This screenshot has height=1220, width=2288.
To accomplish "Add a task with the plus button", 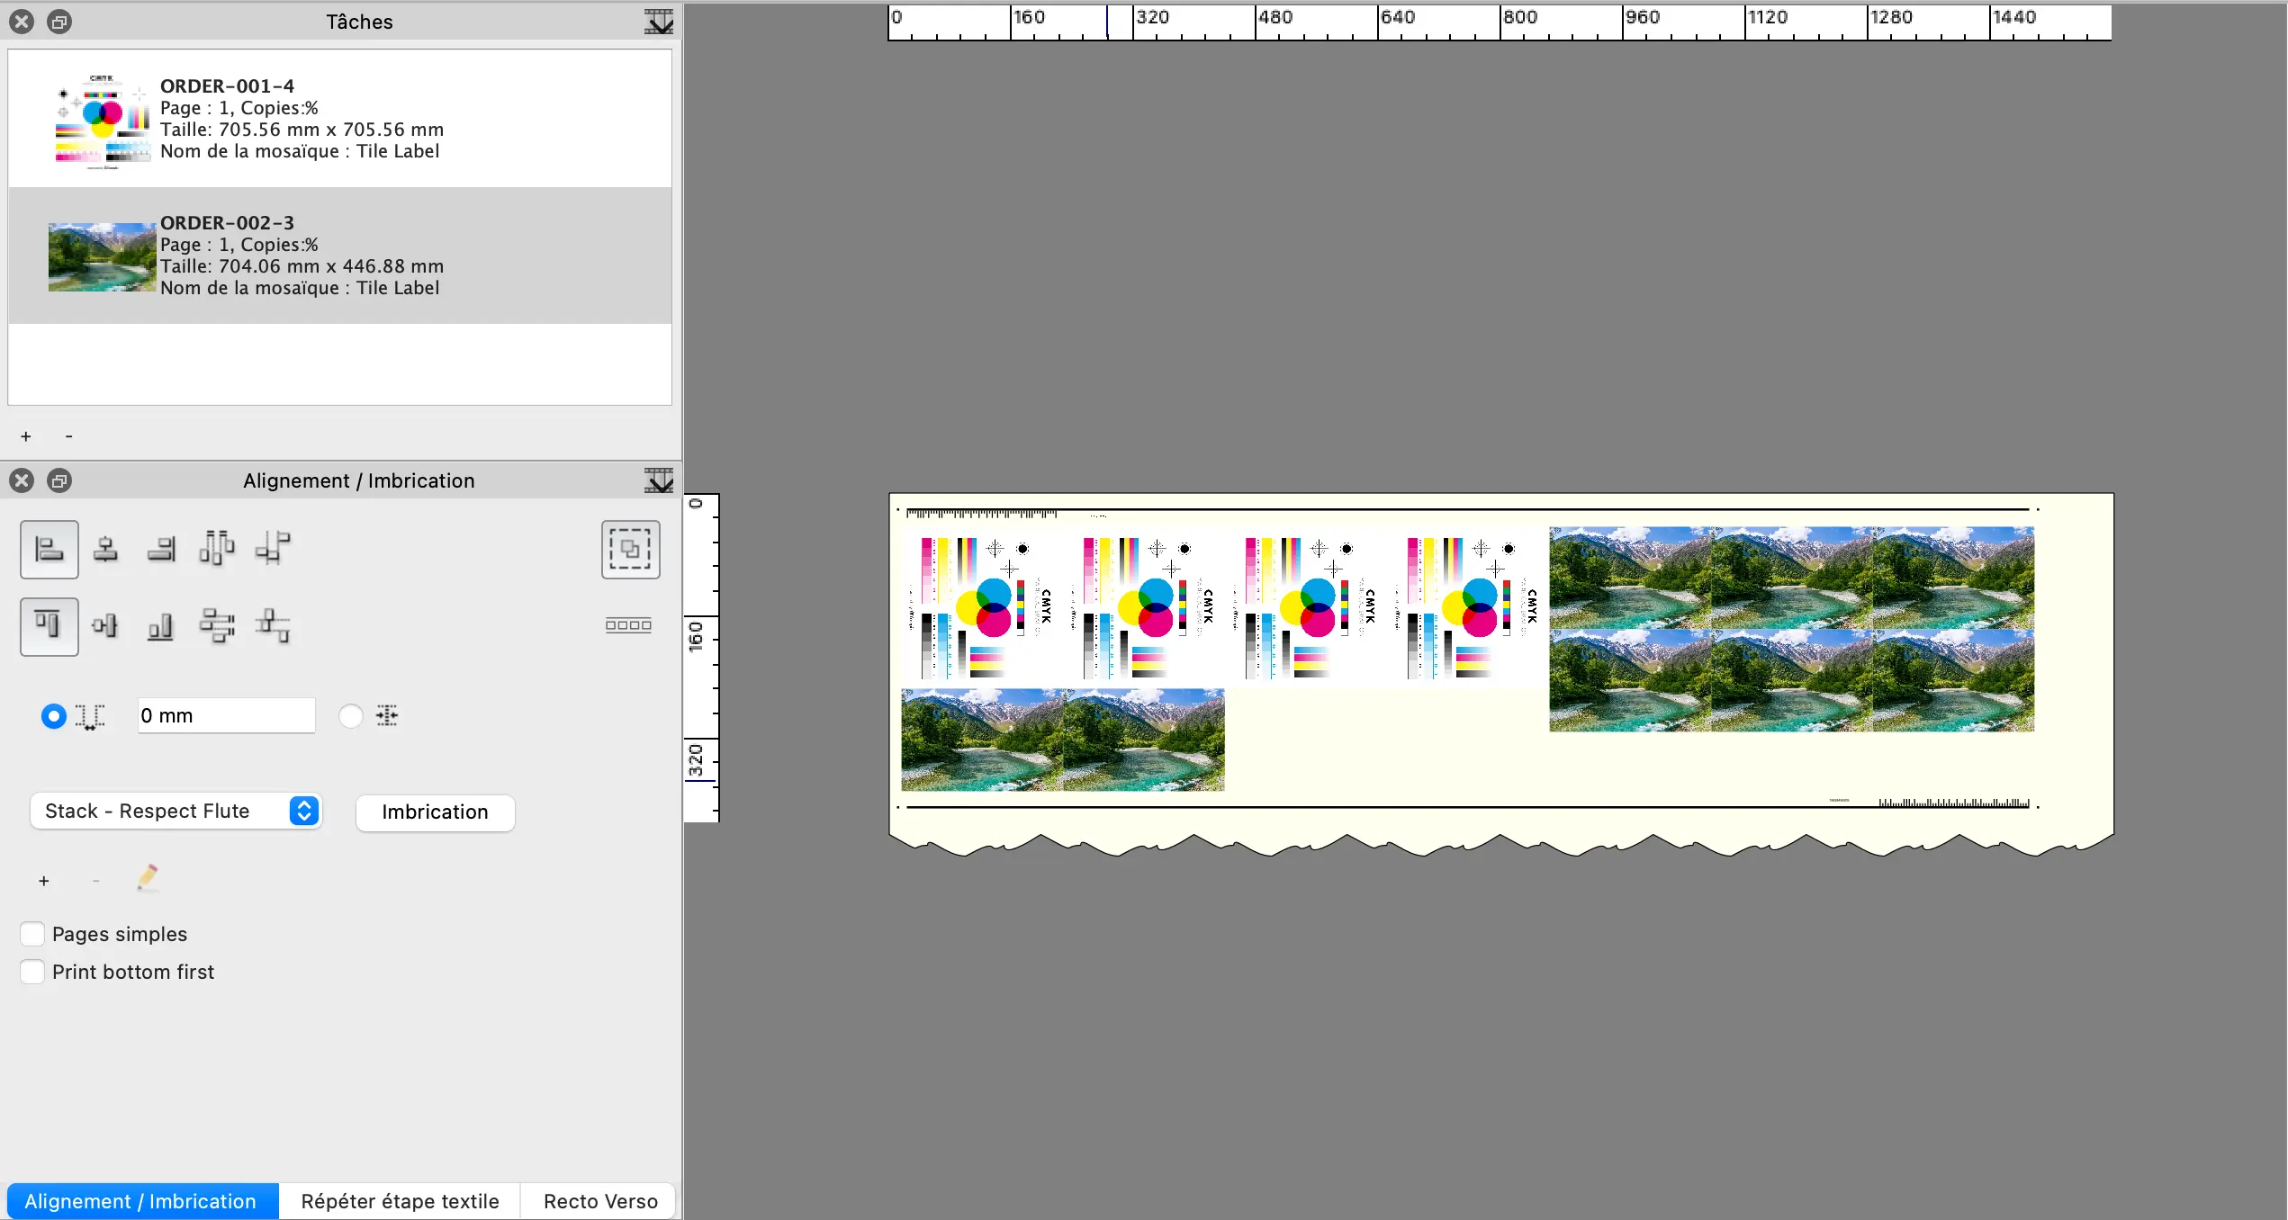I will point(26,436).
